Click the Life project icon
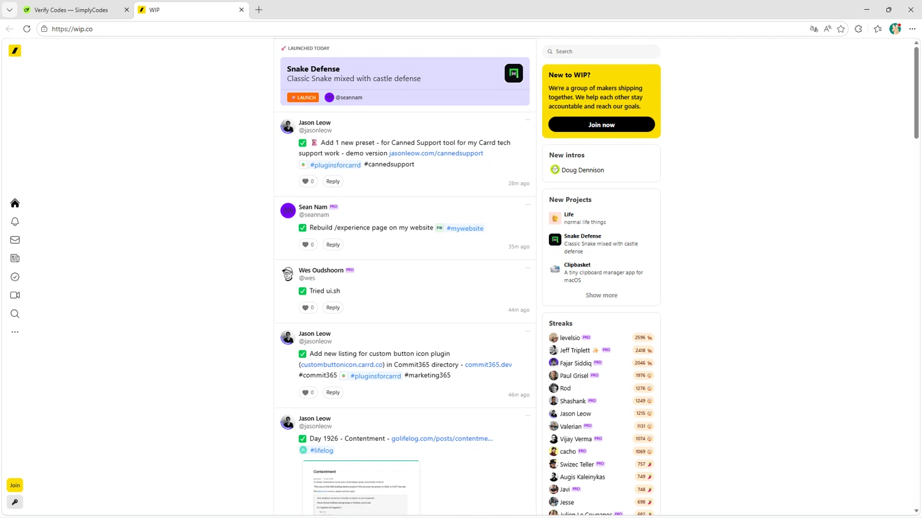Viewport: 922px width, 518px height. point(555,218)
